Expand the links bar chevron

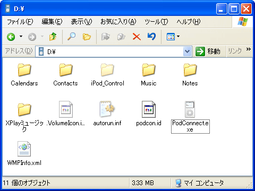point(249,49)
